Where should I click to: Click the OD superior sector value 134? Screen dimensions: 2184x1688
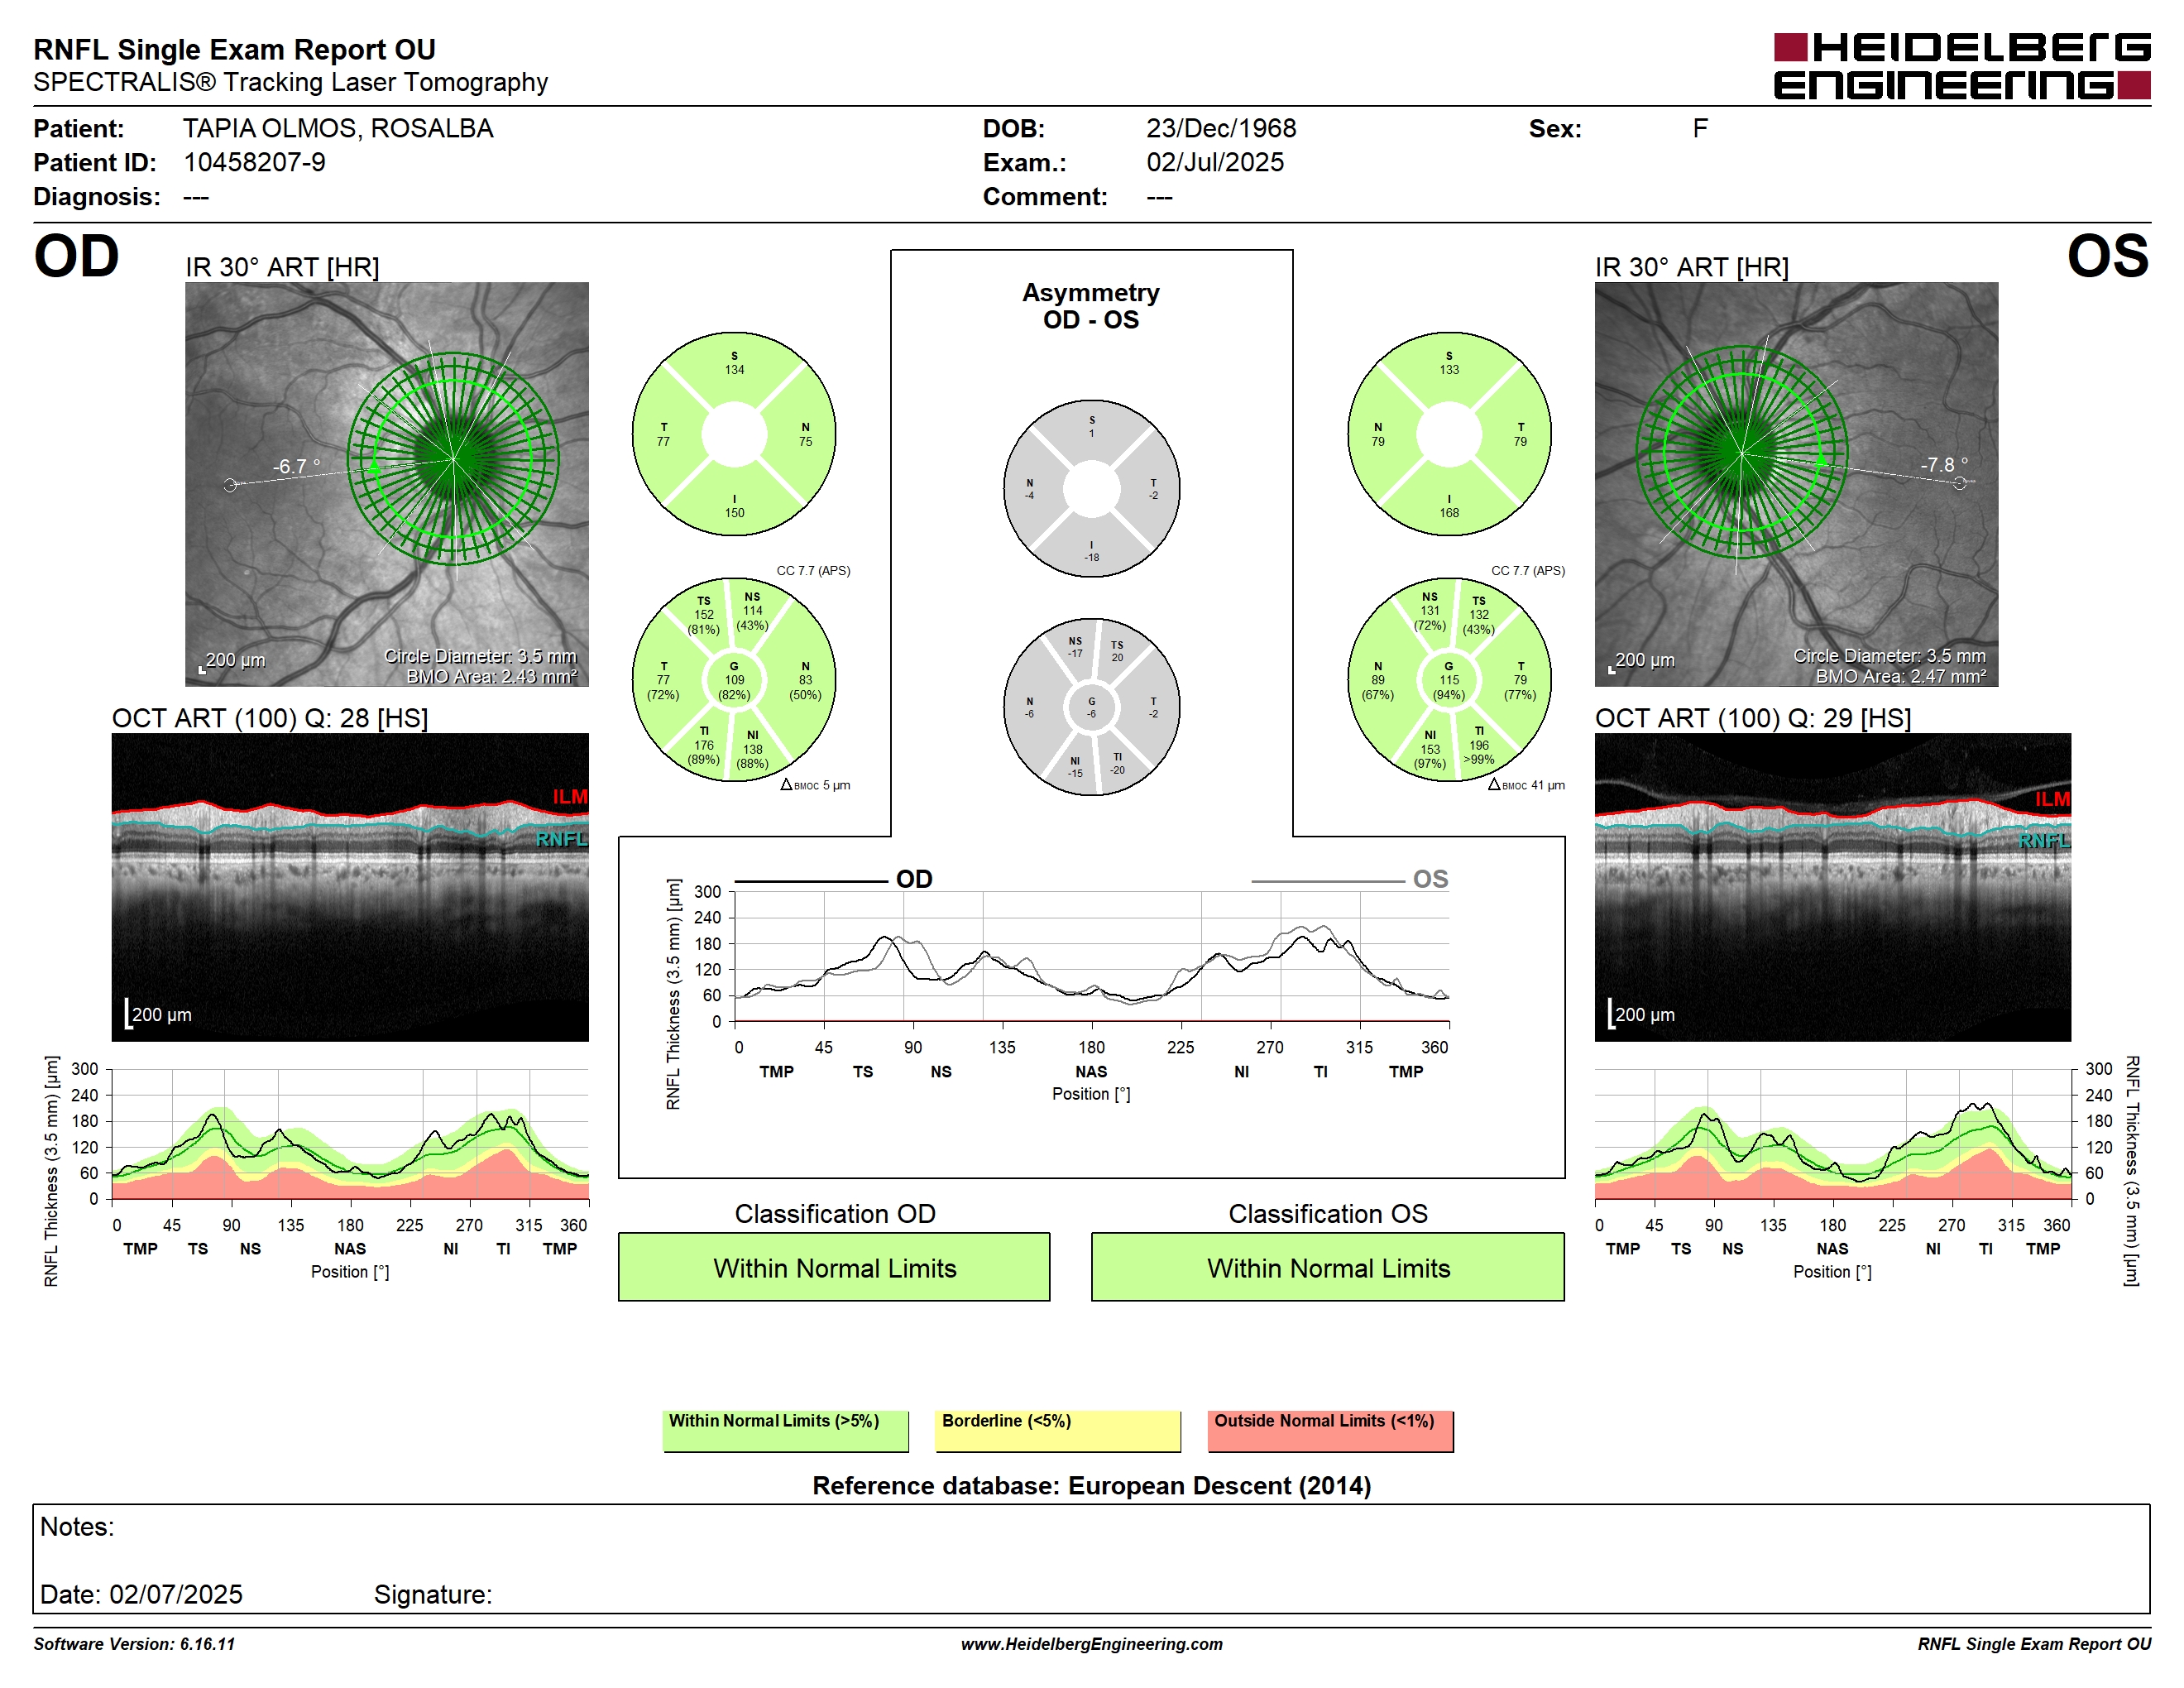[x=734, y=369]
